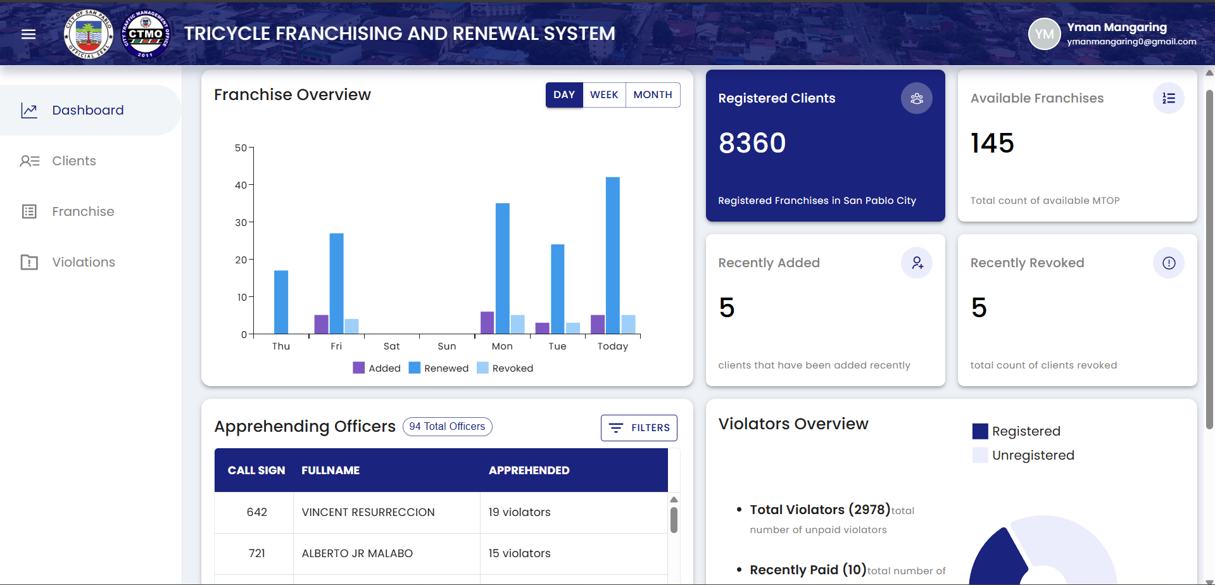The width and height of the screenshot is (1215, 585).
Task: Open the Violations section in sidebar
Action: tap(84, 262)
